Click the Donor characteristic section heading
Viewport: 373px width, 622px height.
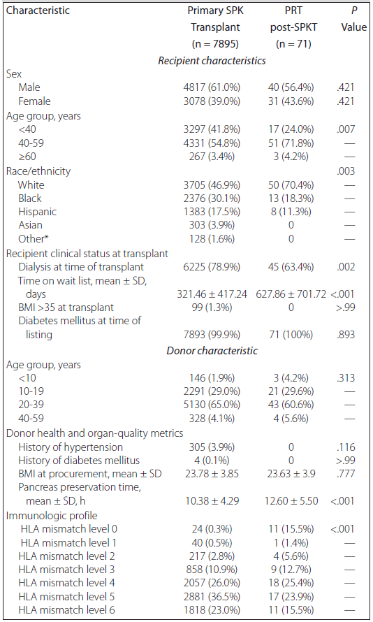tap(212, 351)
